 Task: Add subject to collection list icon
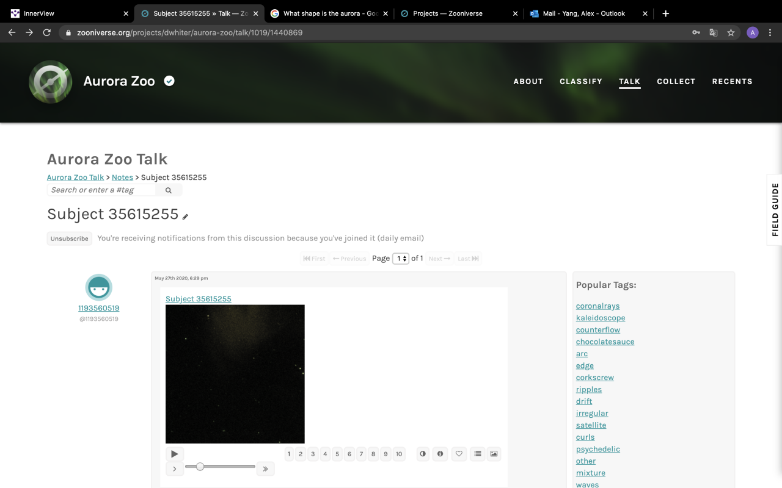coord(478,454)
